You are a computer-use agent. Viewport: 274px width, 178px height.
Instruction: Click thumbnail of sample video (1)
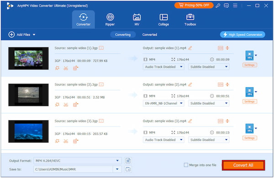pyautogui.click(x=28, y=58)
